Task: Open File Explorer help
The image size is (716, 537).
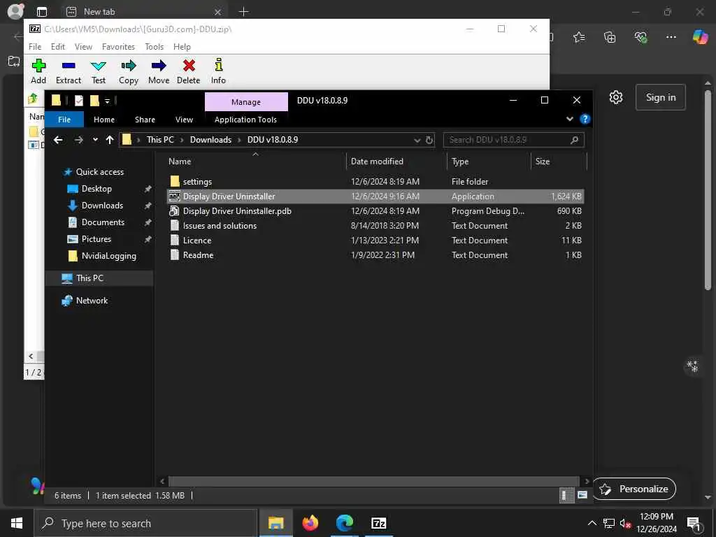Action: click(585, 119)
